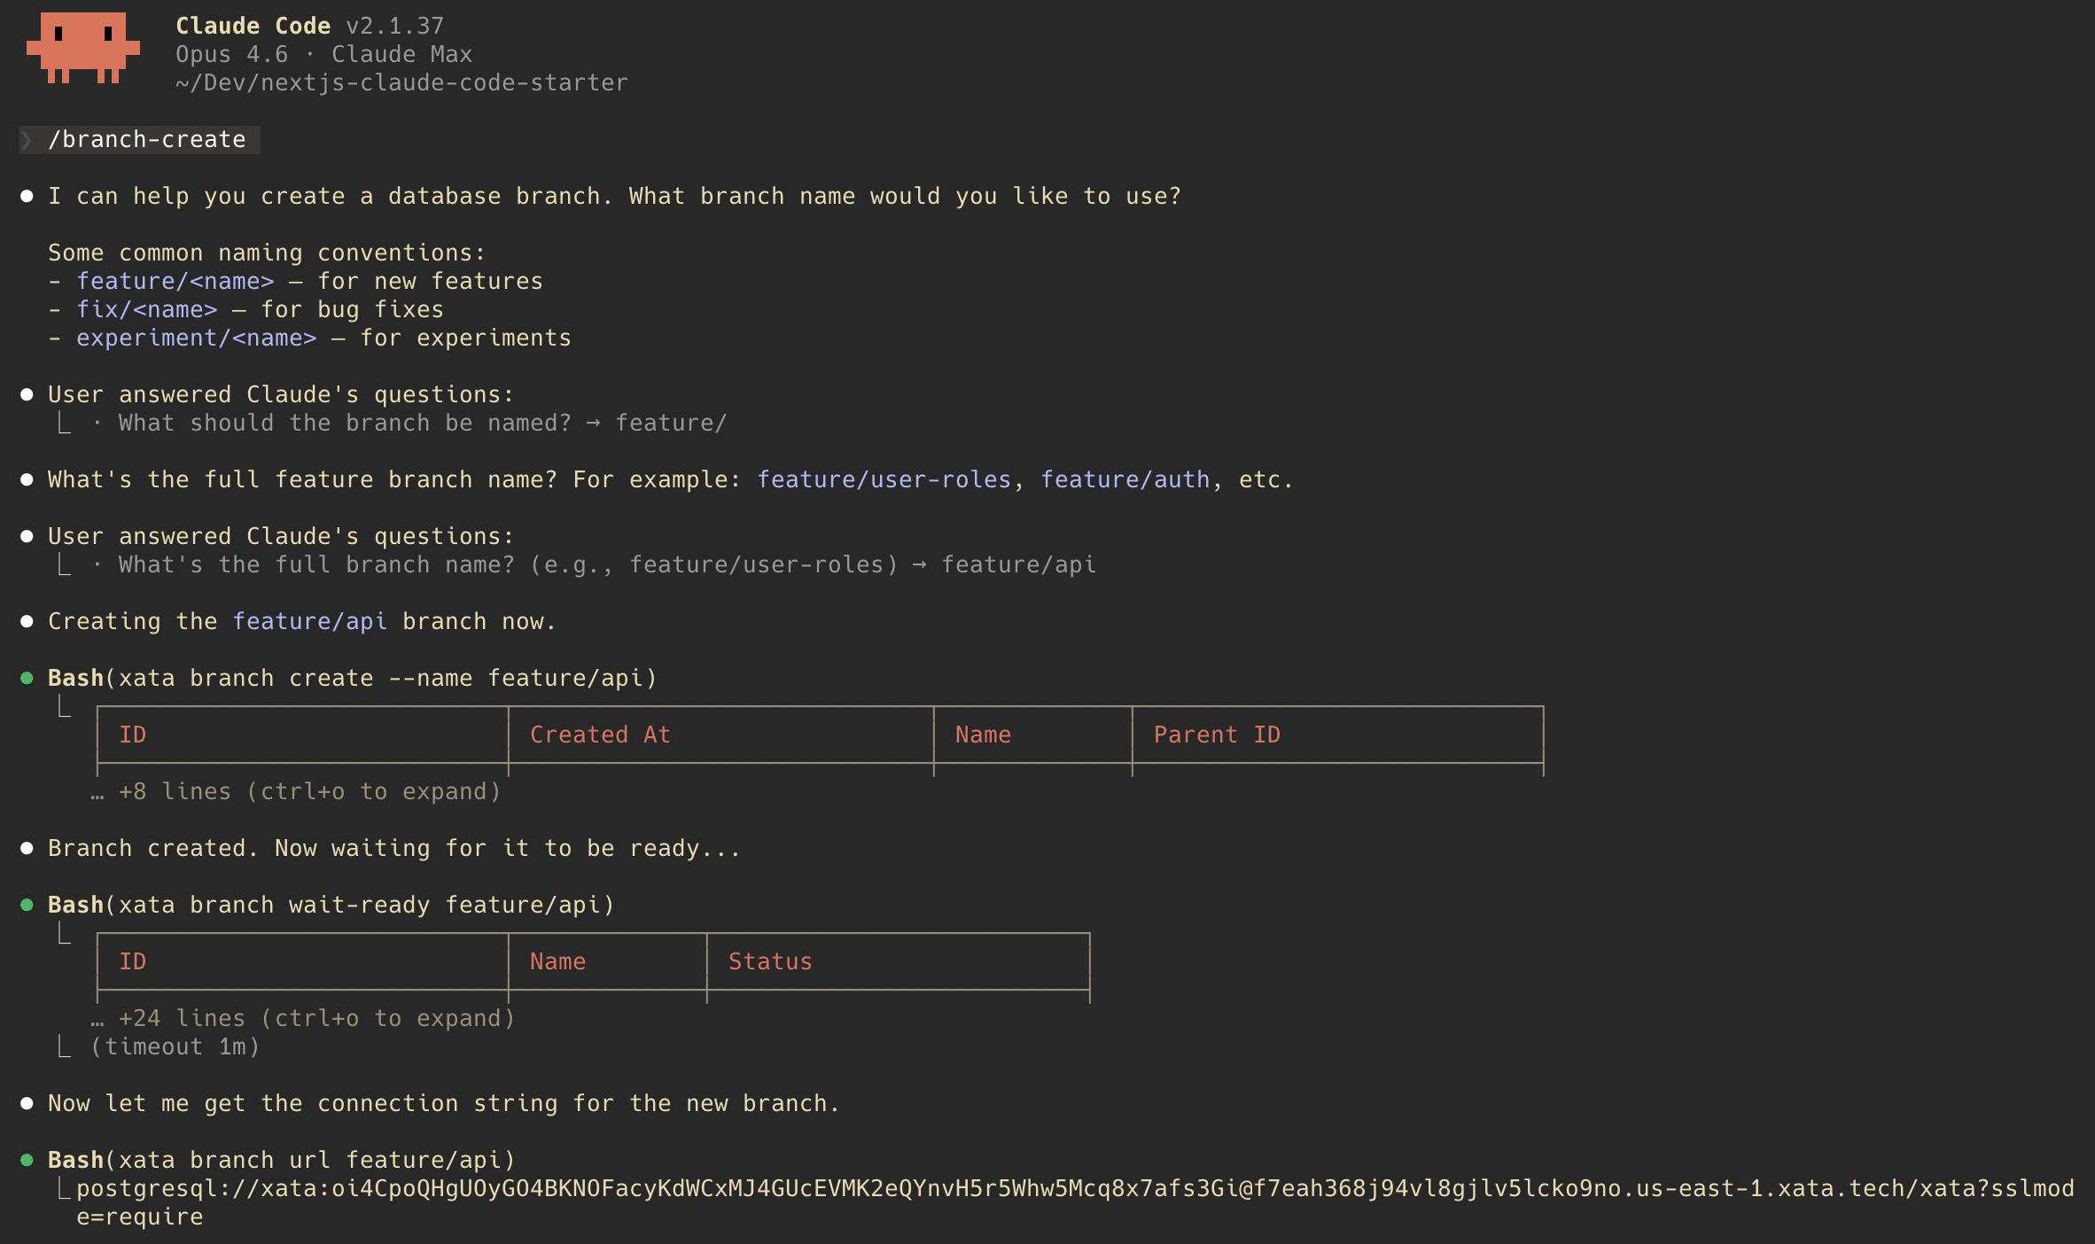Click the Claude Code pixel crab mascot
2095x1244 pixels.
[83, 48]
